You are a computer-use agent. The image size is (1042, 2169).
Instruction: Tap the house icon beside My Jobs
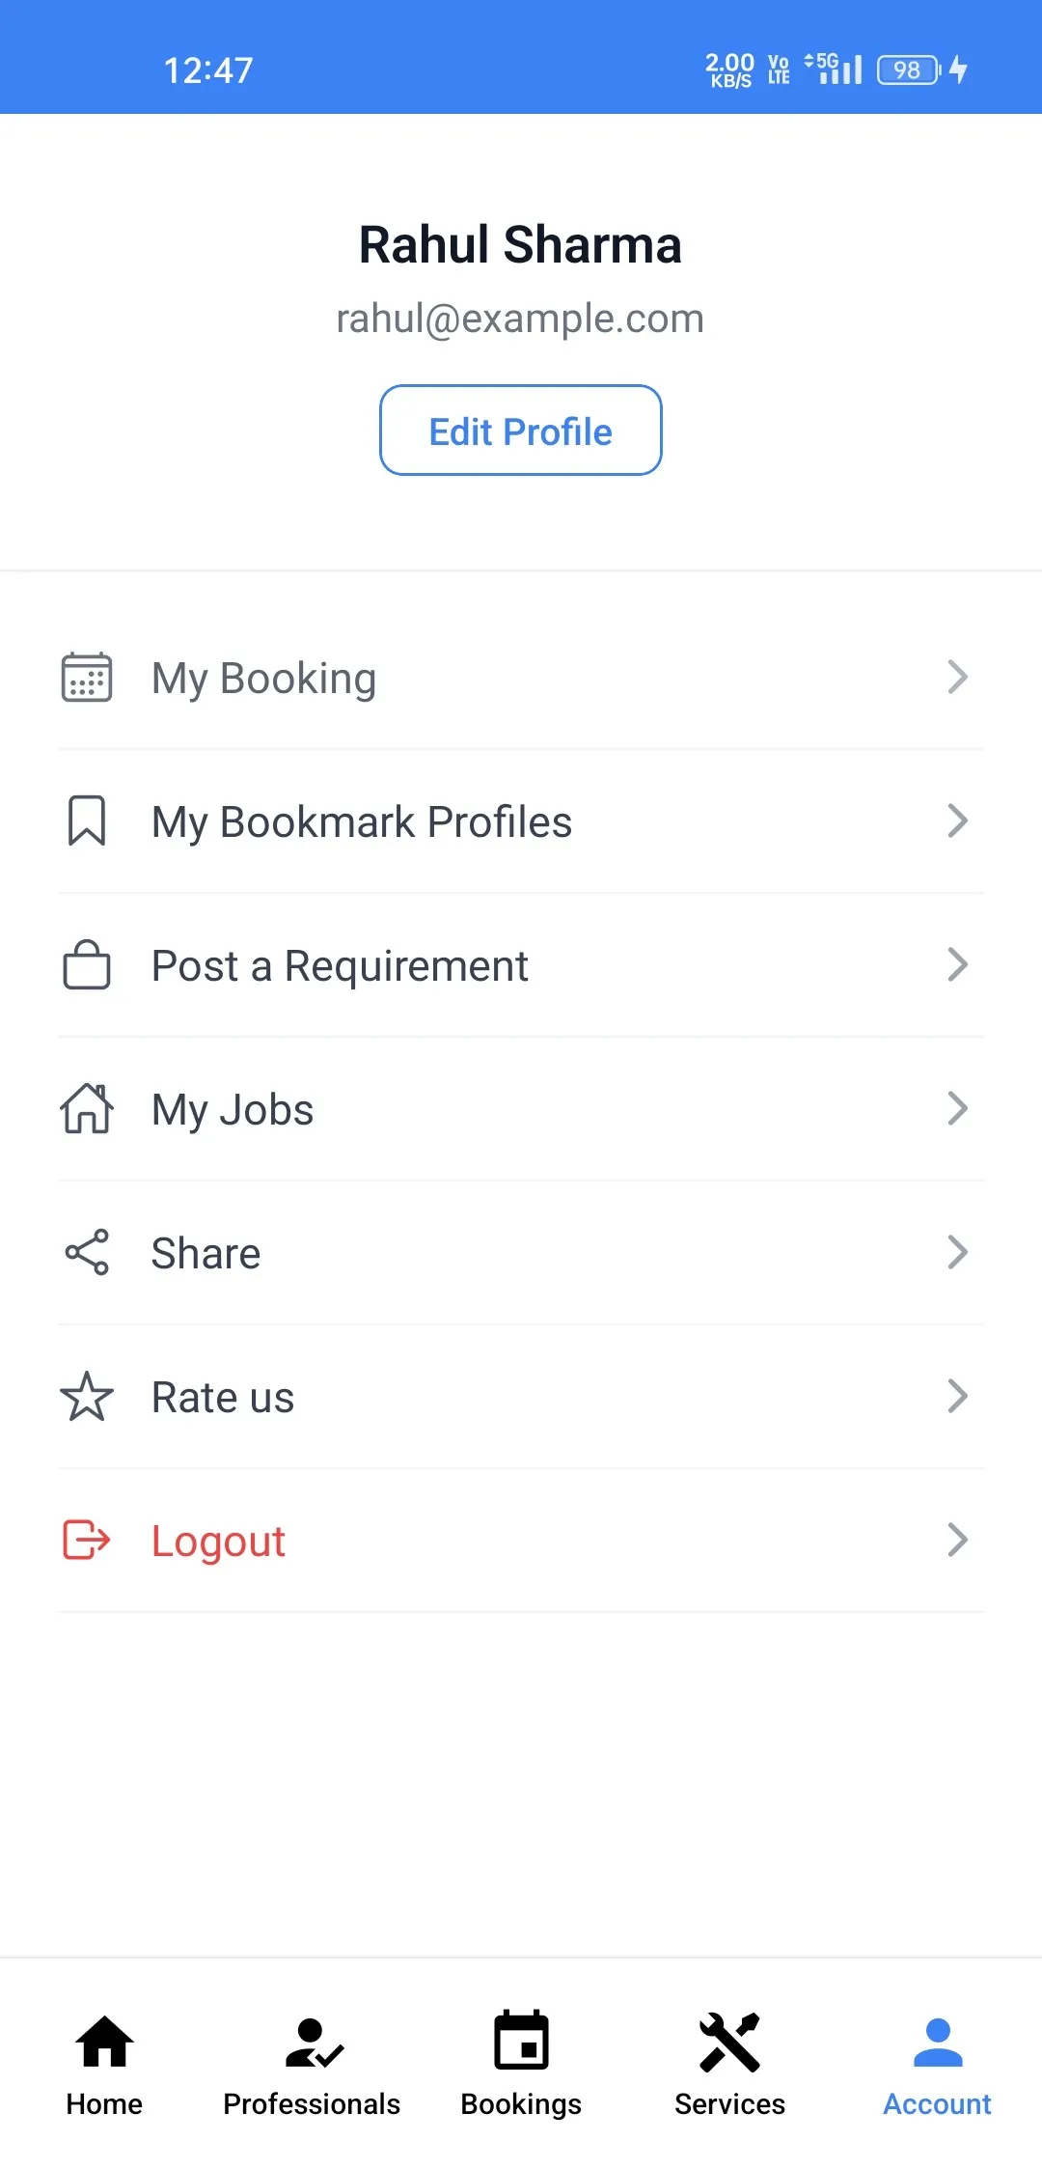87,1109
